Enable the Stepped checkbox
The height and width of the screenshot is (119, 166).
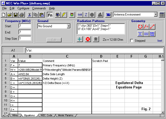(x=132, y=41)
